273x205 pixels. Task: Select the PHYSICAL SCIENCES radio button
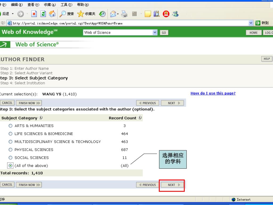(10, 150)
